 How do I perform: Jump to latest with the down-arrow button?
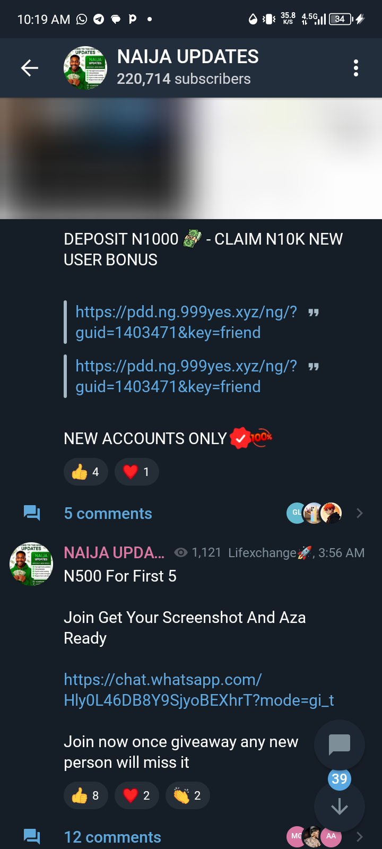point(339,807)
